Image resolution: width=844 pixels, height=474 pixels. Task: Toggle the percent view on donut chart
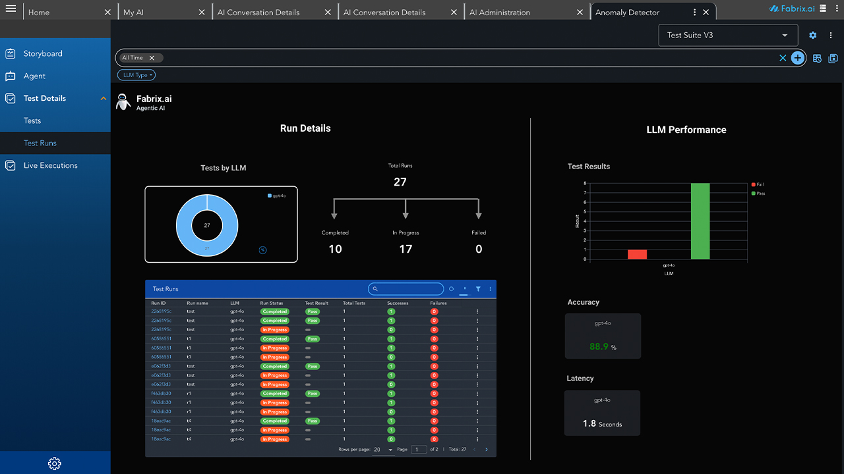pos(262,250)
